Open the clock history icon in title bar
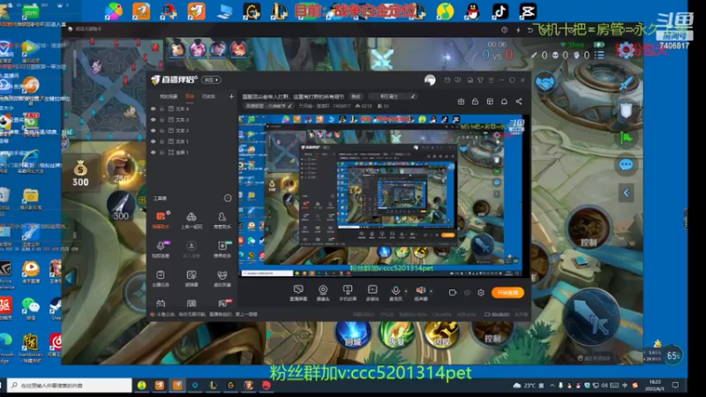 pyautogui.click(x=447, y=80)
